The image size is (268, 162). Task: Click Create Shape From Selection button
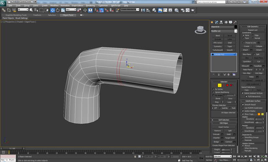coord(224,145)
